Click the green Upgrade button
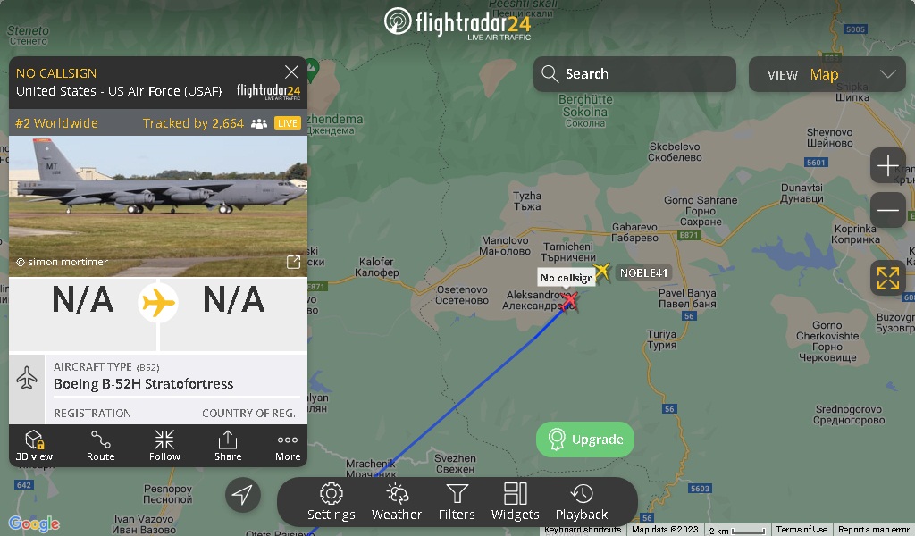This screenshot has height=536, width=915. 584,440
